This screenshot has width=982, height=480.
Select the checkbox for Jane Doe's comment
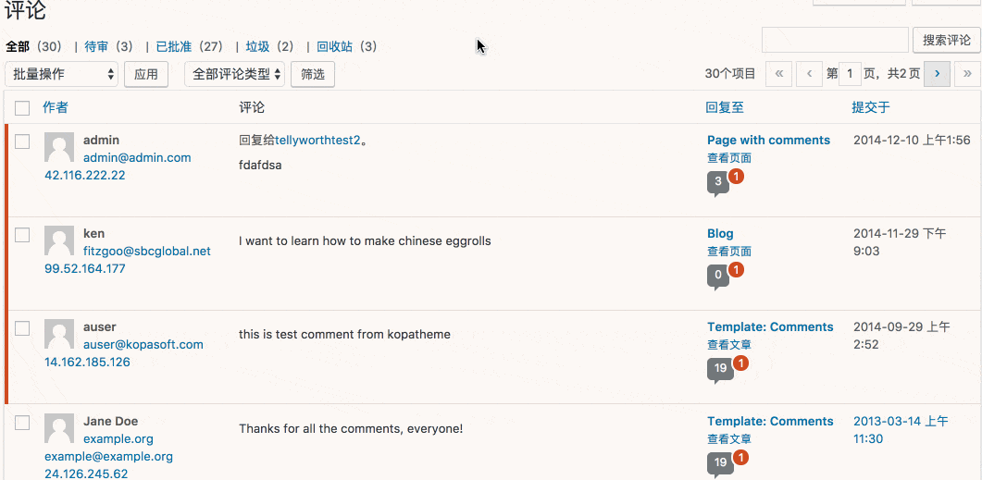tap(23, 423)
